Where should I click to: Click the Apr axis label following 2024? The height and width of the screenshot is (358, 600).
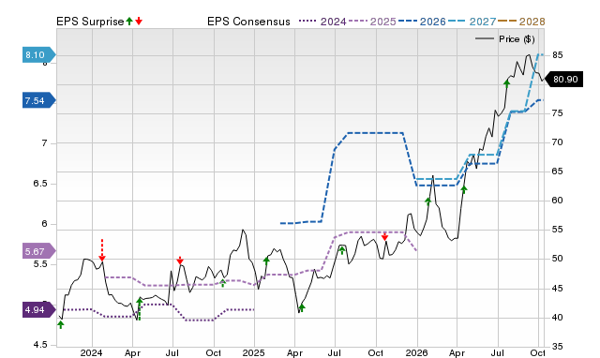132,352
